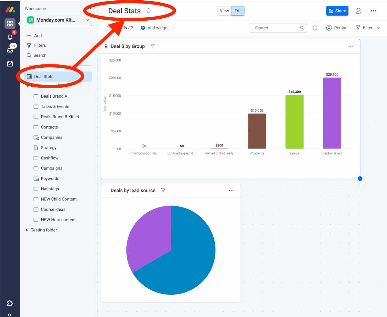This screenshot has width=387, height=317.
Task: Open the conversation bubble icon near Share
Action: coord(358,11)
